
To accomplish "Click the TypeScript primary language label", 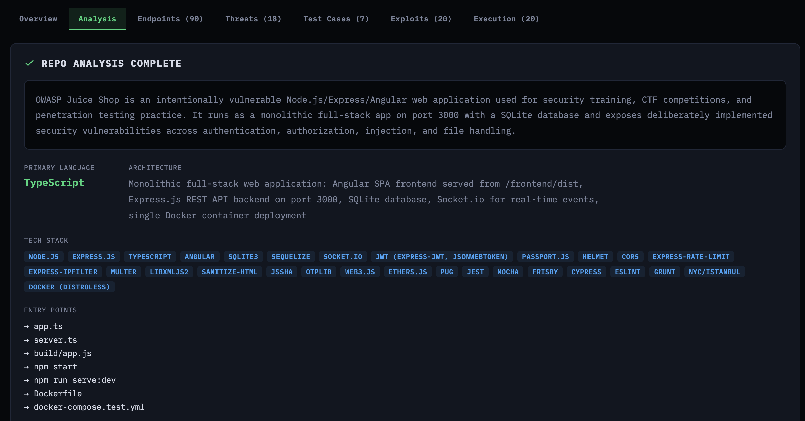I will coord(54,183).
